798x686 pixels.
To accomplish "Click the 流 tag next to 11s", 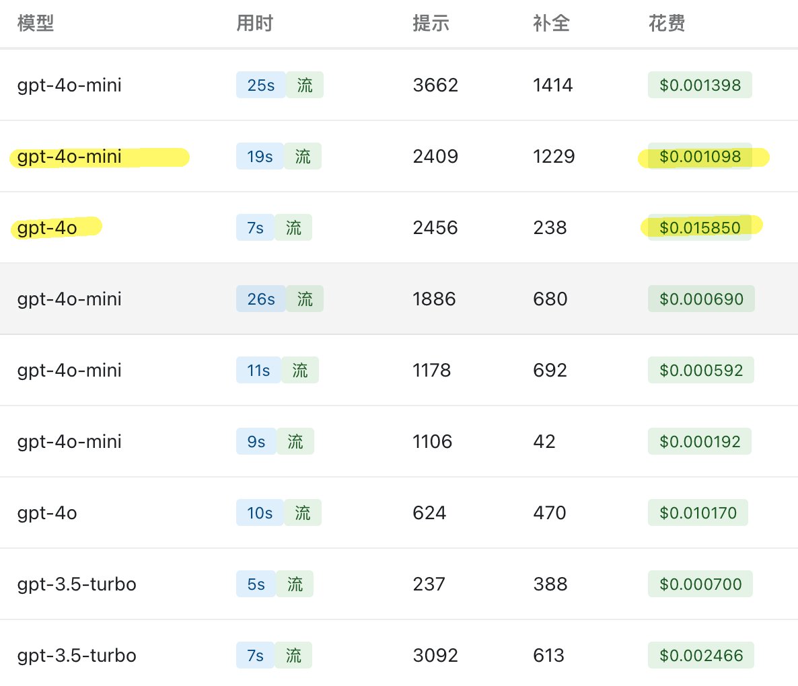I will pos(300,370).
